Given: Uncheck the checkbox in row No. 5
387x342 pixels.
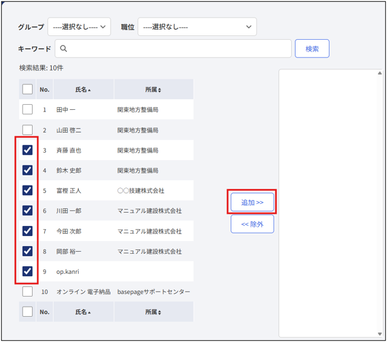Looking at the screenshot, I should [x=27, y=191].
